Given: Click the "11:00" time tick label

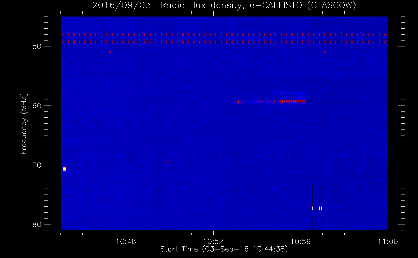Looking at the screenshot, I should coord(388,242).
